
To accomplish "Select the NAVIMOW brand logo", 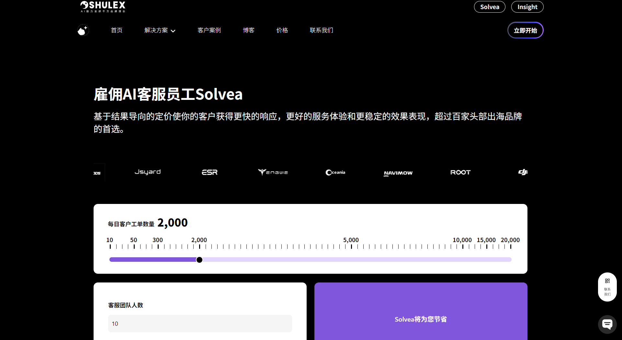I will click(398, 173).
